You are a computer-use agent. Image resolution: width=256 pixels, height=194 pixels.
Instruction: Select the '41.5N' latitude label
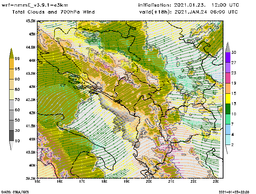tap(30, 126)
